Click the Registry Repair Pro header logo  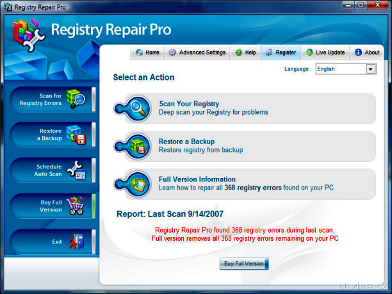point(29,35)
